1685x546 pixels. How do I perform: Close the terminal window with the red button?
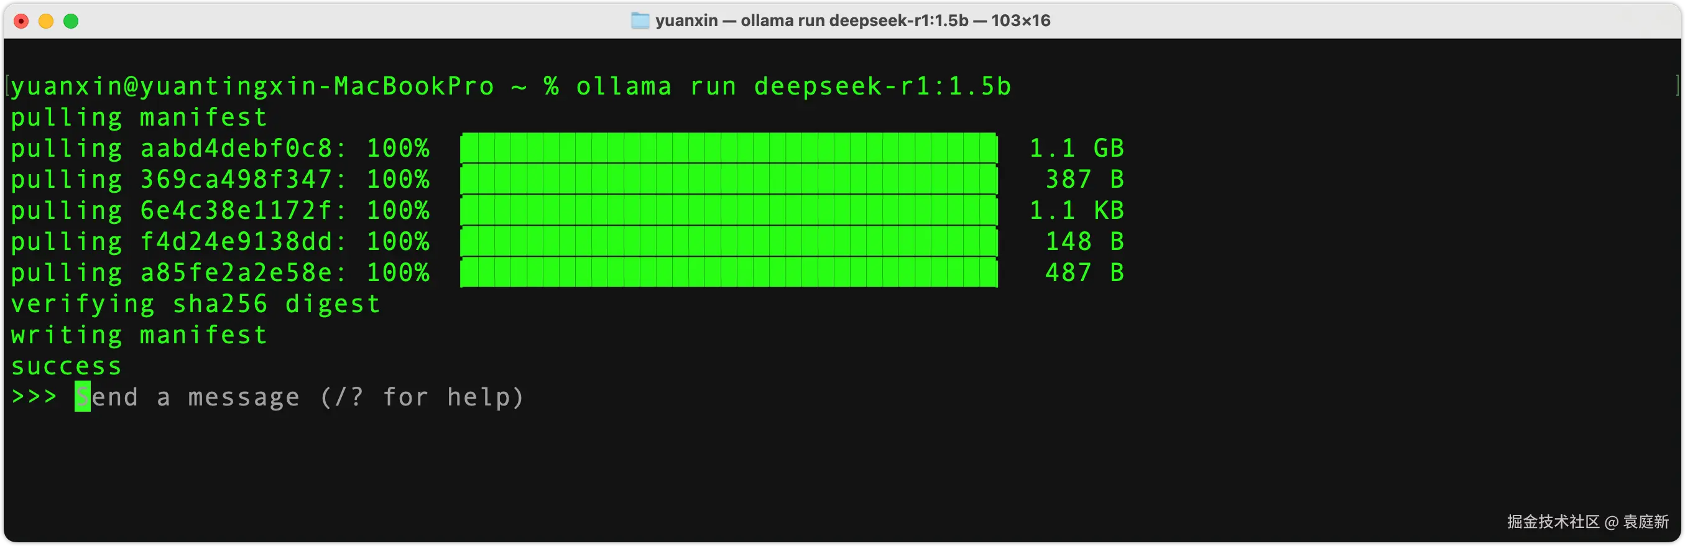coord(21,22)
